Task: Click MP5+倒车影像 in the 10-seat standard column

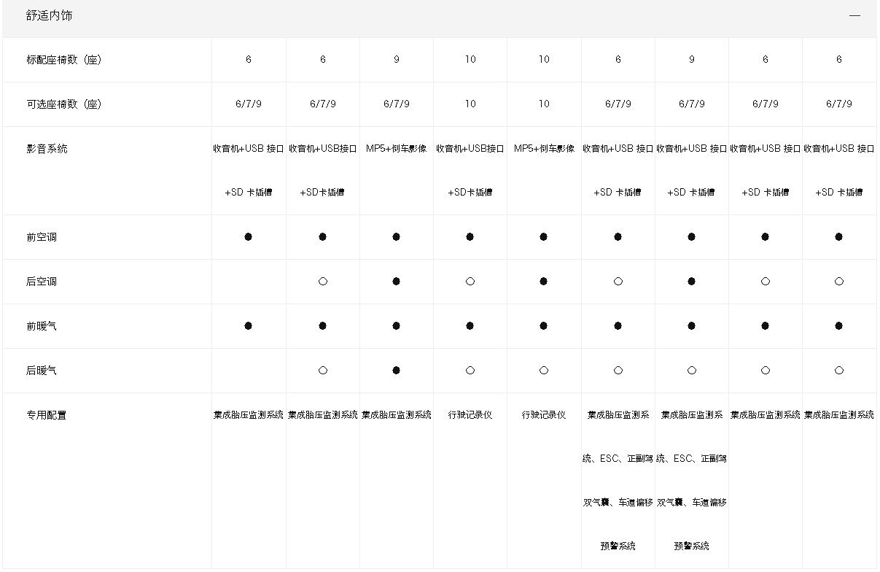Action: pyautogui.click(x=544, y=149)
